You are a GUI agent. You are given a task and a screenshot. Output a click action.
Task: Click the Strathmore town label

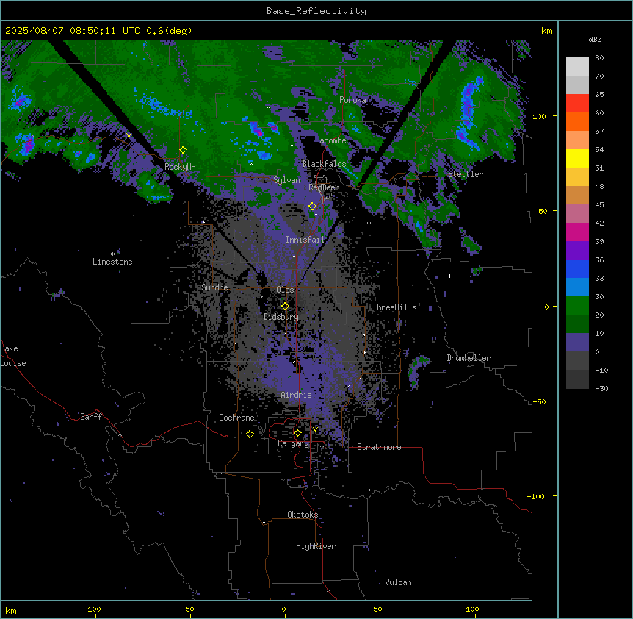(379, 447)
